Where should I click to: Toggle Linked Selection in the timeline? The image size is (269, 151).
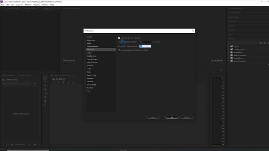63,83
